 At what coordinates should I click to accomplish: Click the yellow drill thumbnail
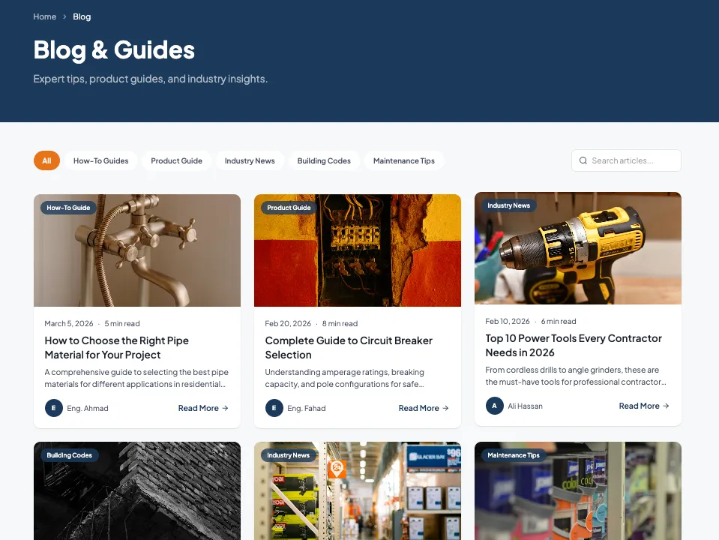578,248
